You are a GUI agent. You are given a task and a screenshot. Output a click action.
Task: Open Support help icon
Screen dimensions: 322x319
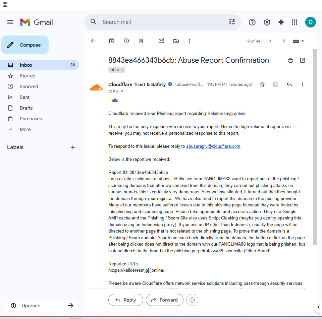(252, 22)
